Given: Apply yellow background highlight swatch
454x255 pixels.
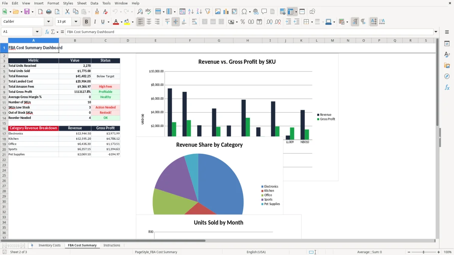Looking at the screenshot, I should click(x=127, y=22).
